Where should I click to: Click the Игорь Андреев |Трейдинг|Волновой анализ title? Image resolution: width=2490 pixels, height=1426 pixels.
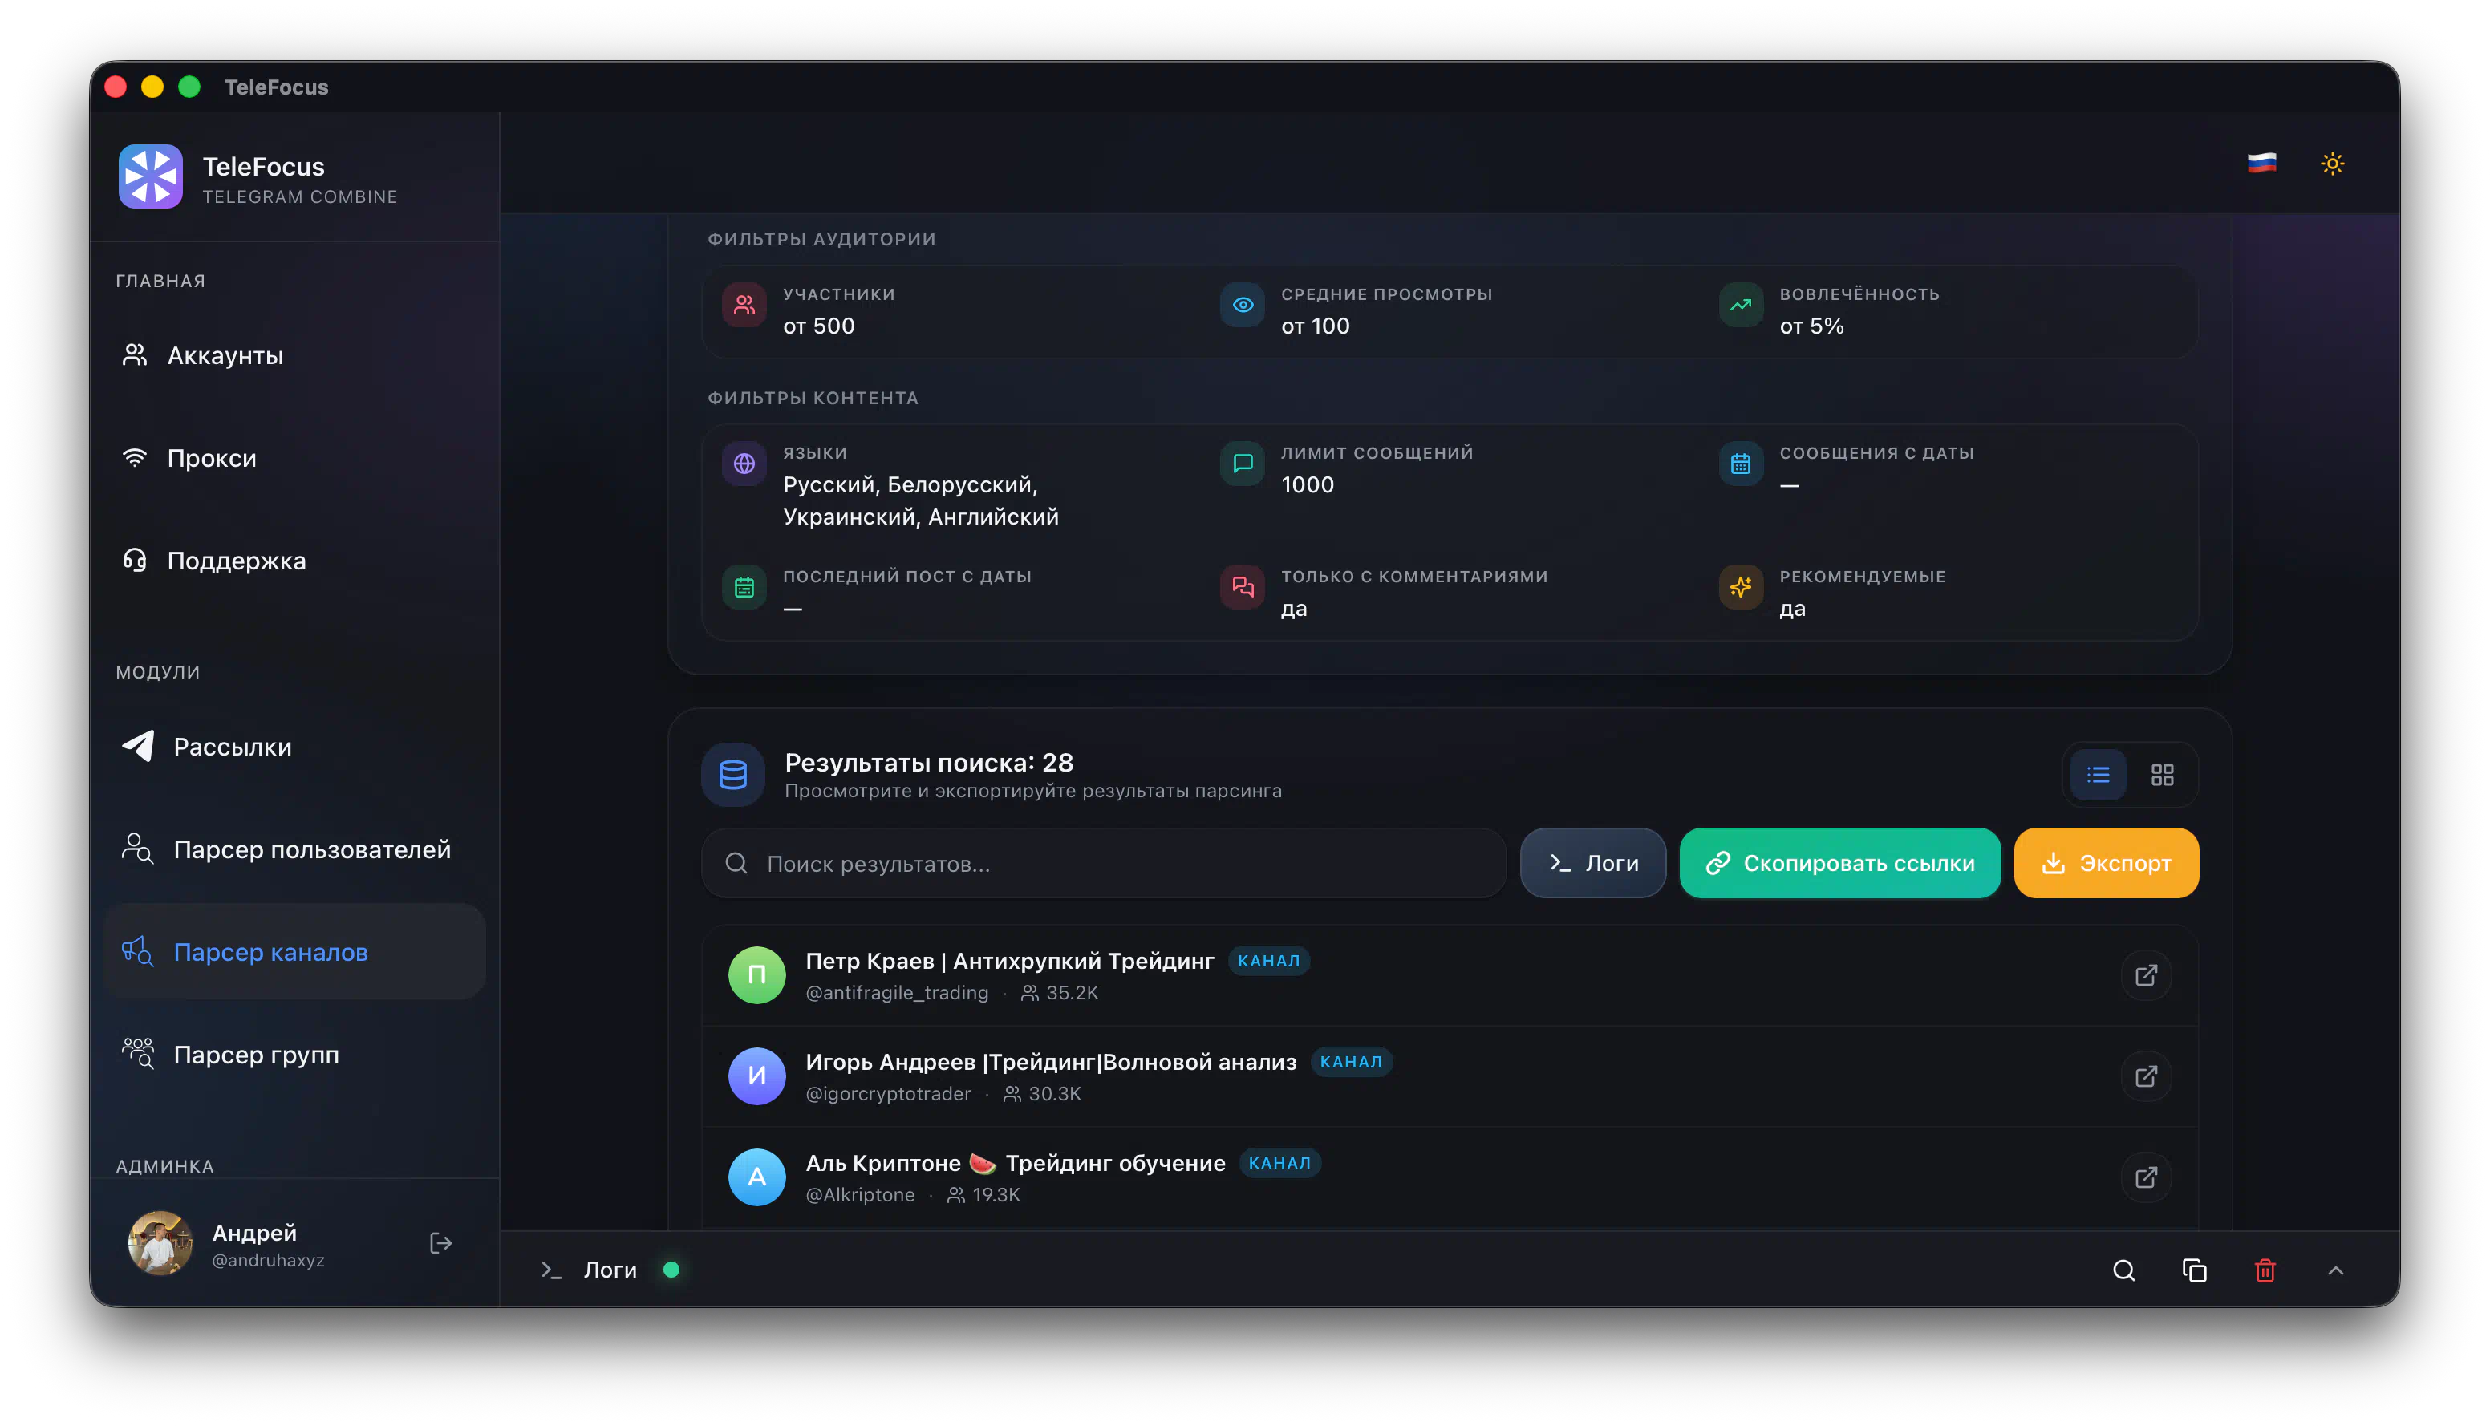(x=1051, y=1063)
